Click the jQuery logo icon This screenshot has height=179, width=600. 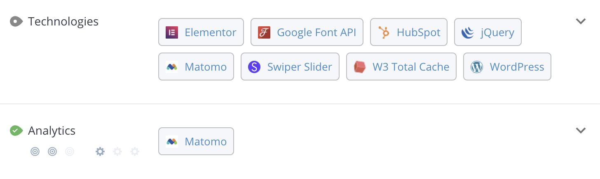click(468, 32)
